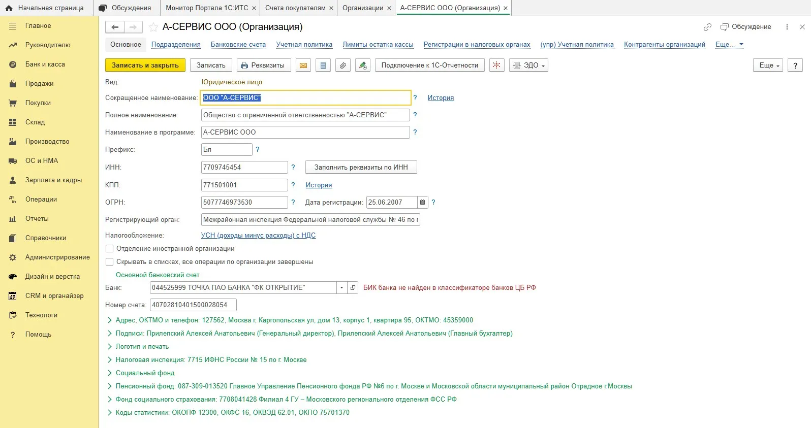Open the Подразделения tab

click(176, 45)
